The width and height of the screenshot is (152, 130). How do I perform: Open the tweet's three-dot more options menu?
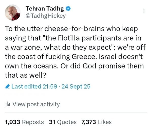(144, 11)
